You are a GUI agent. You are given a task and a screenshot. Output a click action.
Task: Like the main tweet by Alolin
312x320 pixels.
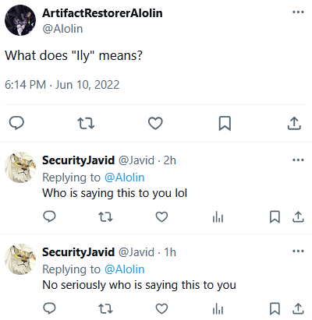click(x=155, y=123)
